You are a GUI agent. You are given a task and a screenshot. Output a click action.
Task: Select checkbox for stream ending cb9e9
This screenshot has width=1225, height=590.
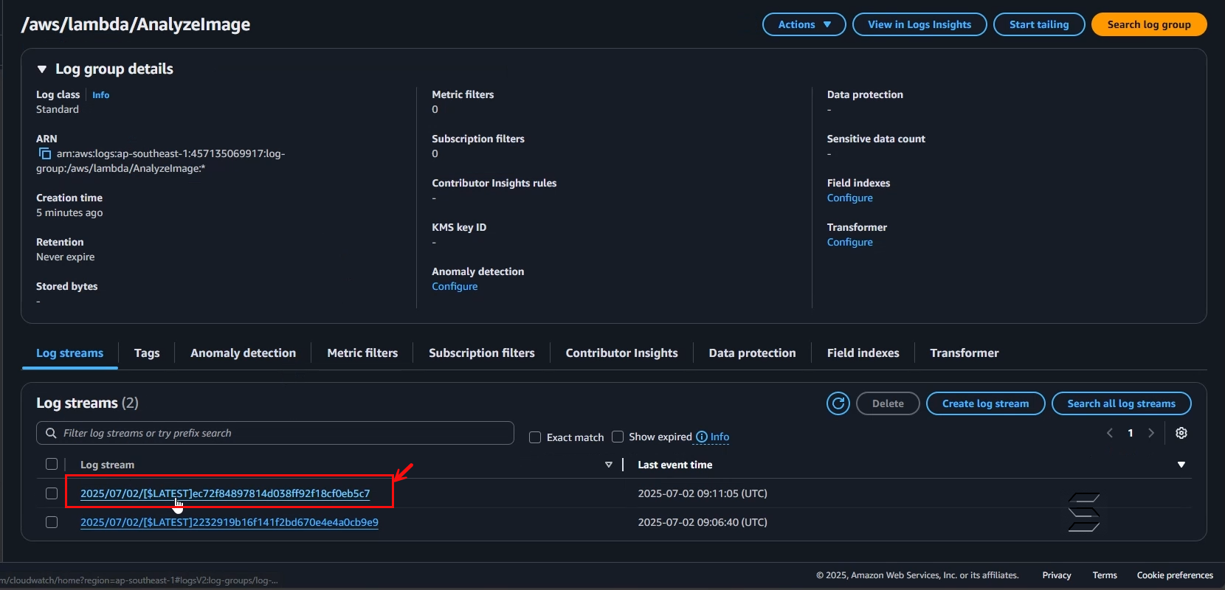(x=52, y=522)
